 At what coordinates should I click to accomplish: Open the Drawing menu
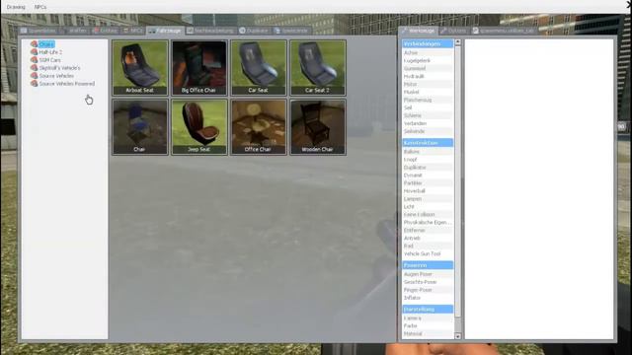tap(16, 7)
